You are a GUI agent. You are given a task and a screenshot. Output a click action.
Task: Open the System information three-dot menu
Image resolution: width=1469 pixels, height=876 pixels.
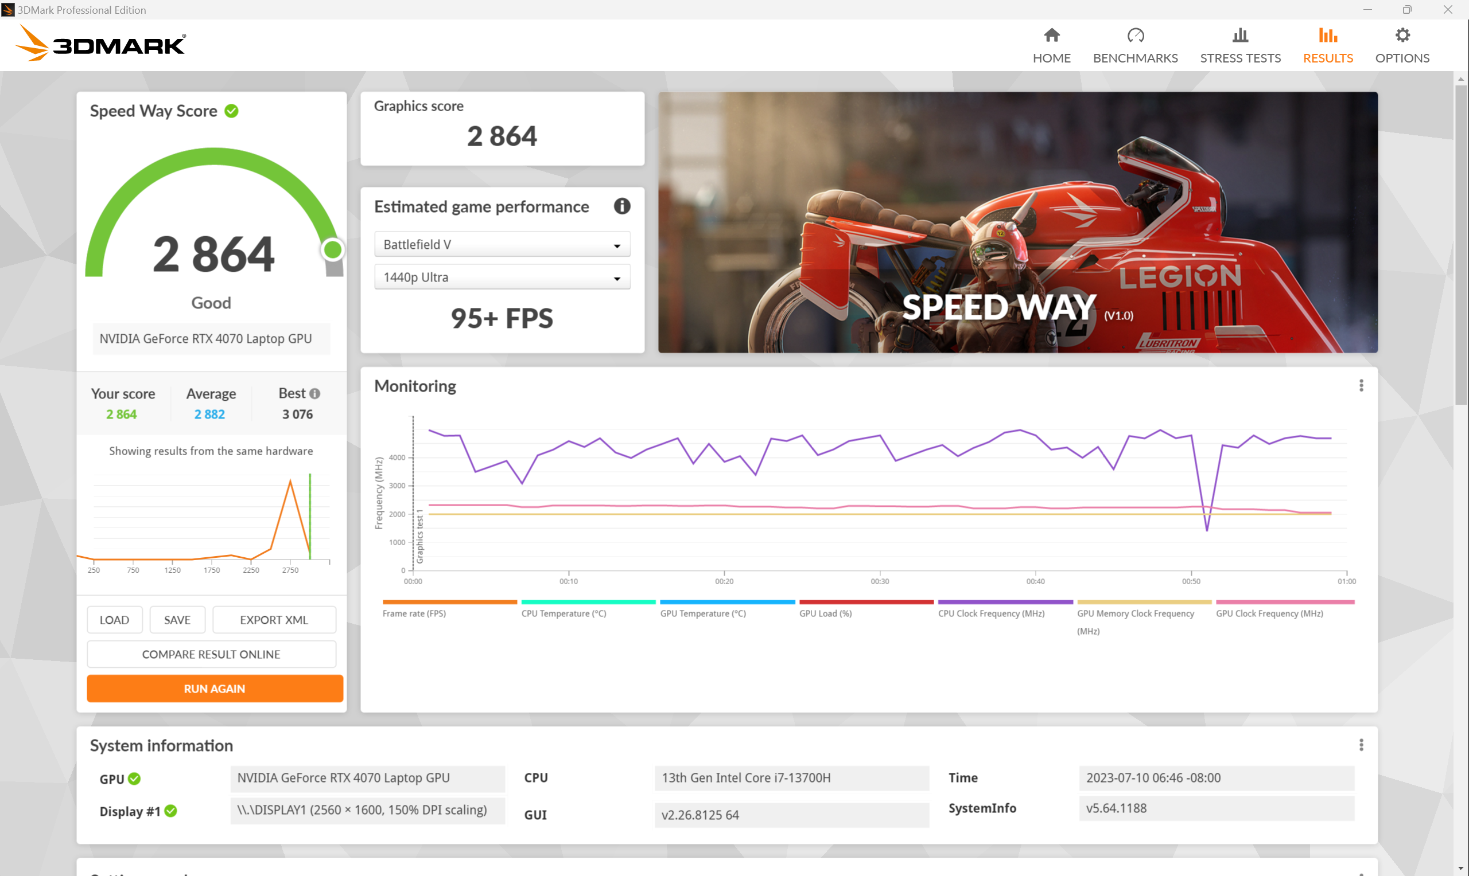tap(1362, 745)
